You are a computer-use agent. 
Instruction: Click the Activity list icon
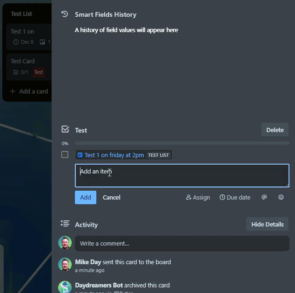(x=65, y=224)
